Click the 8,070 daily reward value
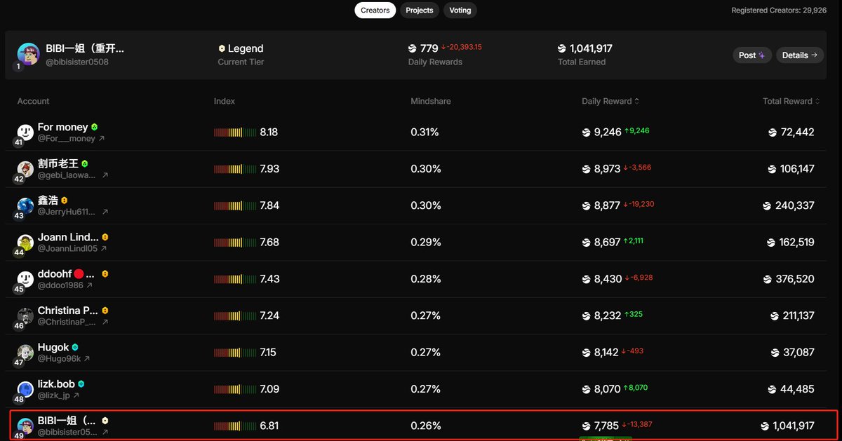Viewport: 842px width, 441px height. click(x=608, y=388)
